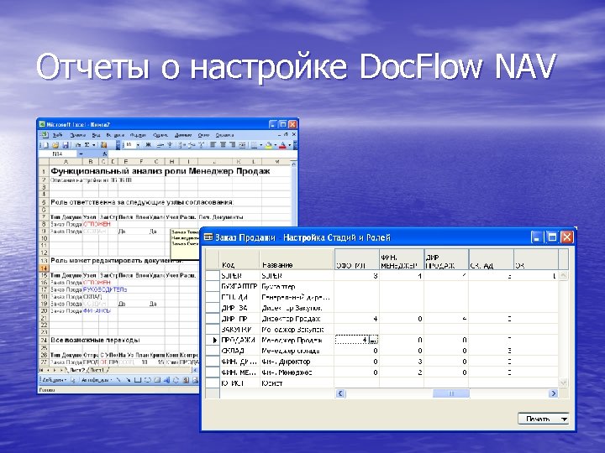Screen dimensions: 605x453
Task: Click the Align Right icon in Excel
Action: click(x=232, y=145)
